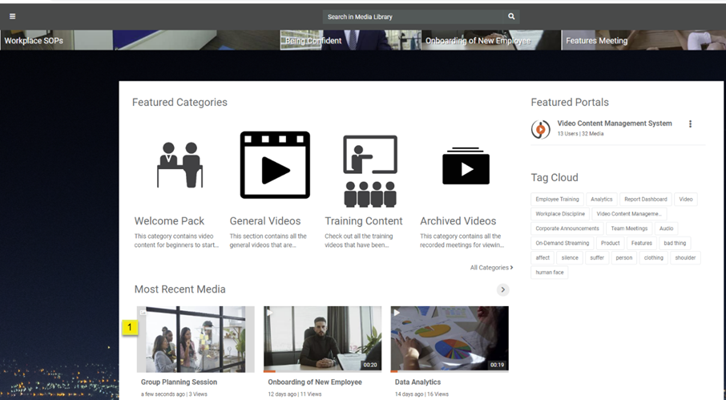The height and width of the screenshot is (400, 726).
Task: Click the search magnifier icon
Action: [511, 16]
